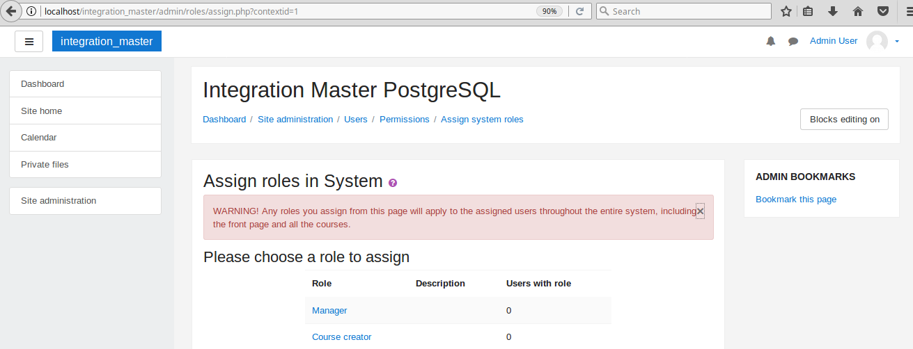
Task: Bookmark this page with the star icon
Action: tap(786, 11)
